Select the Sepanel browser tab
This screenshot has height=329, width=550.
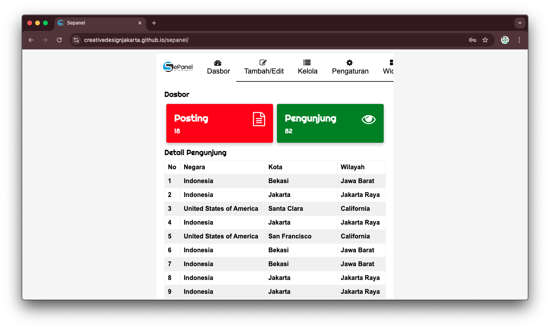(x=100, y=23)
